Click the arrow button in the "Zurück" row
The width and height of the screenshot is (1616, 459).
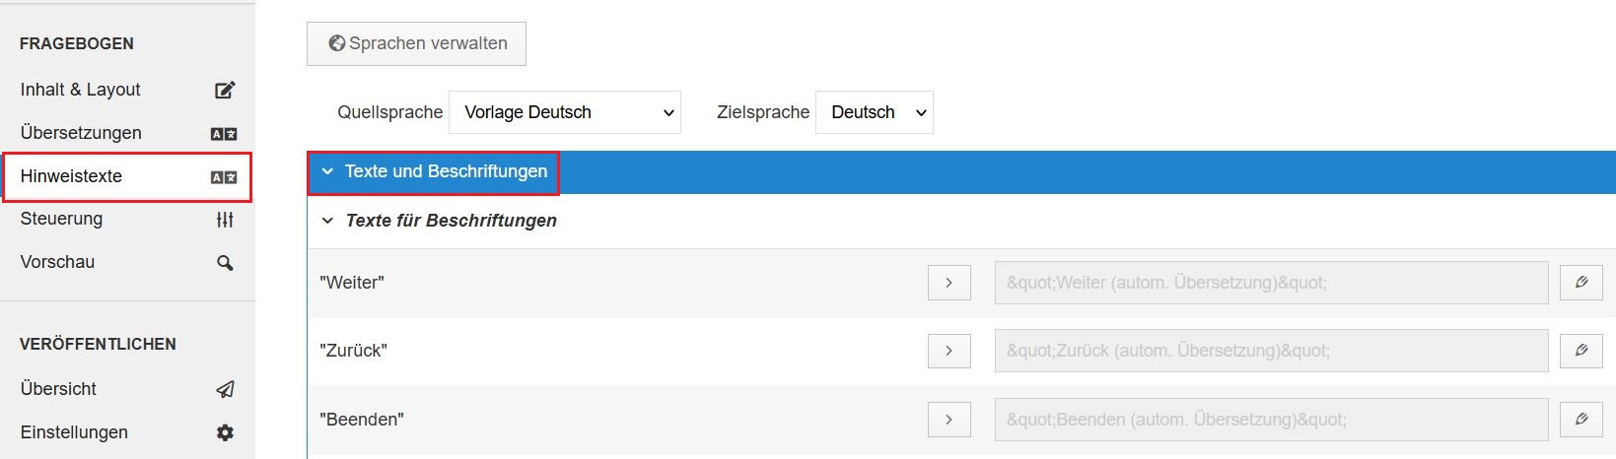949,351
